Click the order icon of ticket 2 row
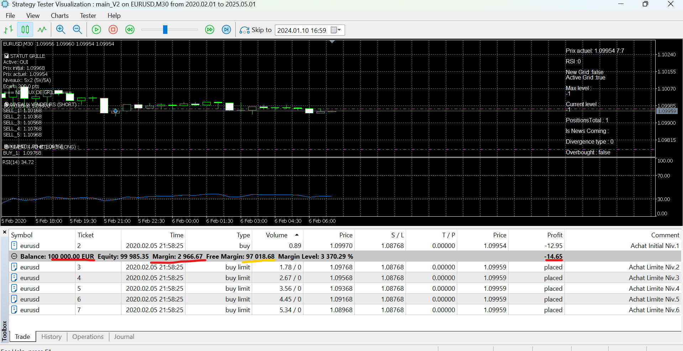The width and height of the screenshot is (683, 351). [14, 246]
